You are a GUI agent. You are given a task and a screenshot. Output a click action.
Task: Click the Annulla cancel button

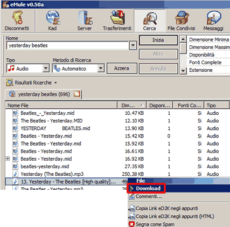coord(158,68)
